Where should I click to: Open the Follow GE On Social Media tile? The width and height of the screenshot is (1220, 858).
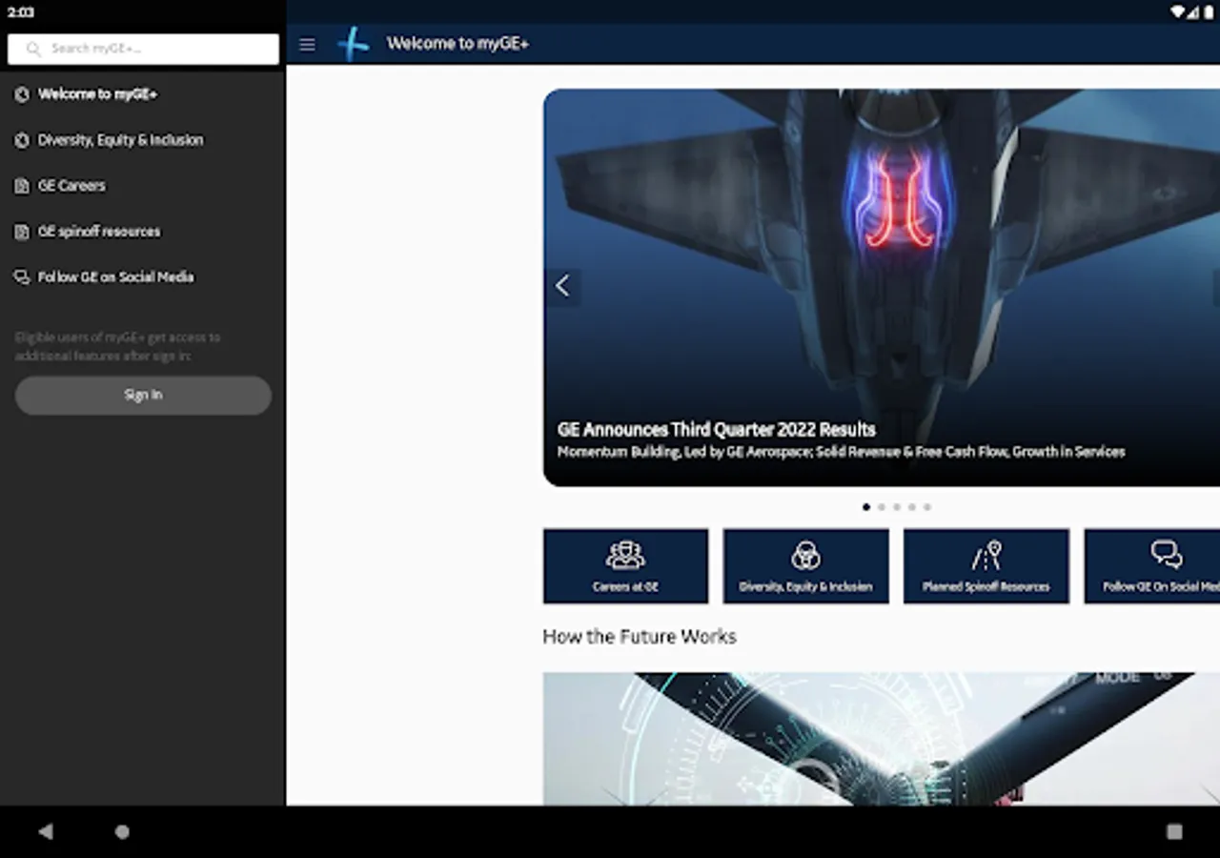point(1152,566)
